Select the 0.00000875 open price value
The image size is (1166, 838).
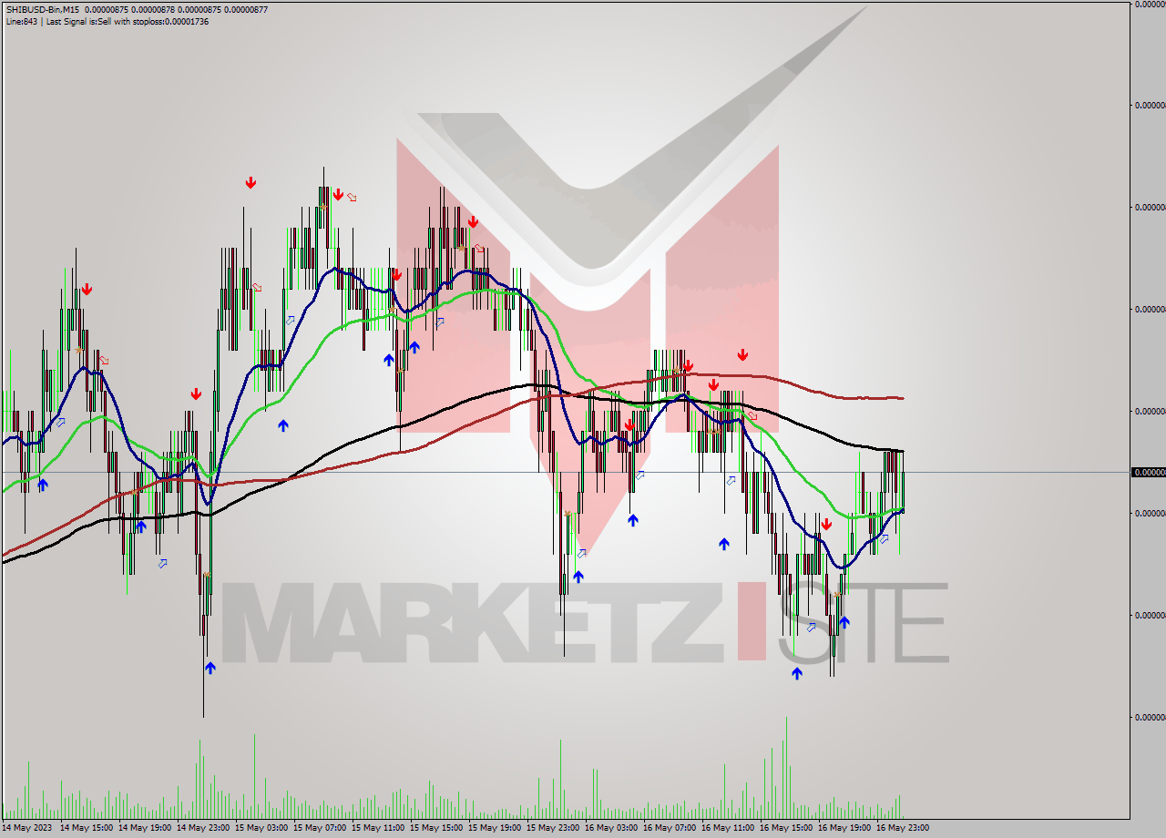click(x=108, y=10)
